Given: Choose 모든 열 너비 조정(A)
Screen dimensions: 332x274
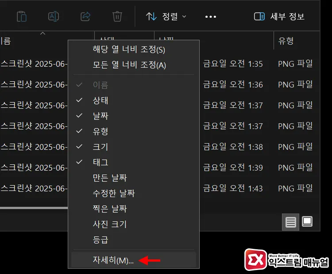Looking at the screenshot, I should [x=134, y=65].
